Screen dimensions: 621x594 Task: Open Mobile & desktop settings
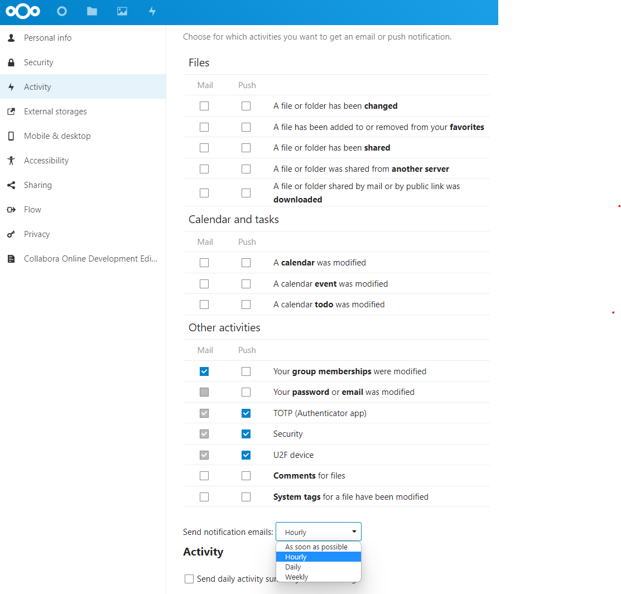(83, 136)
